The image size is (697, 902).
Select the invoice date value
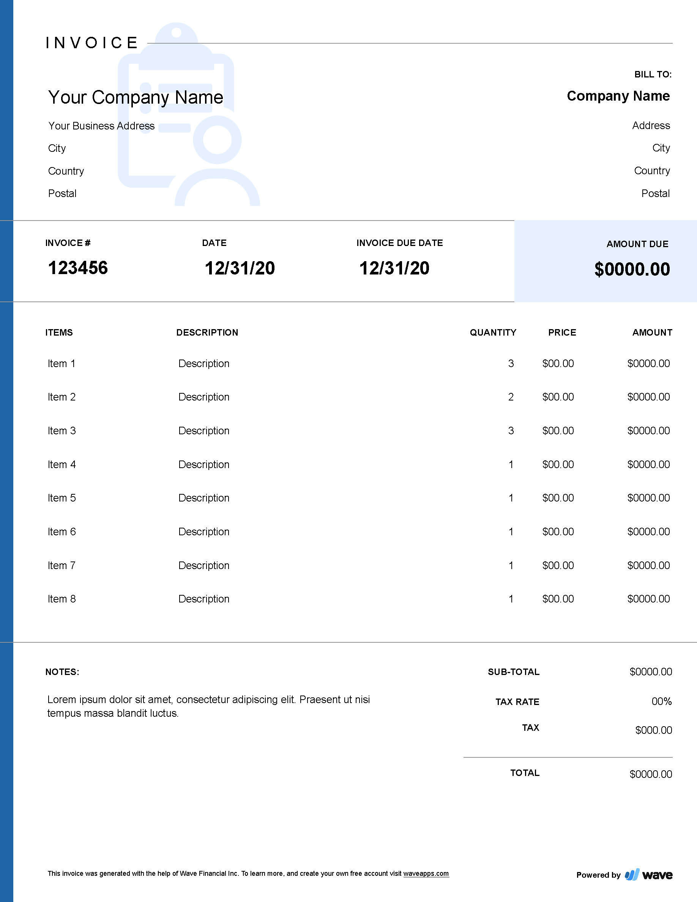[x=240, y=268]
